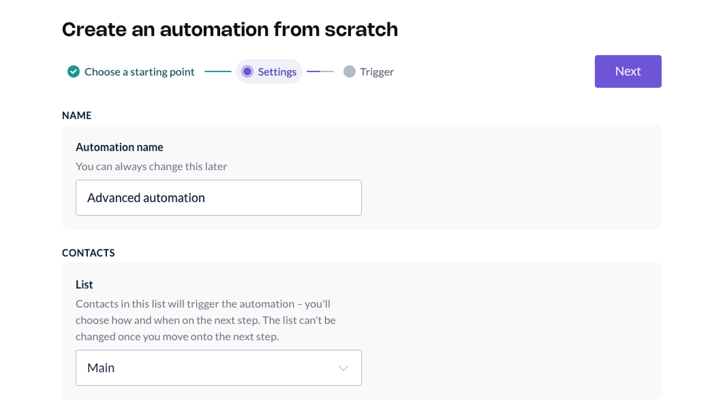Jump to the Trigger step label

(377, 72)
